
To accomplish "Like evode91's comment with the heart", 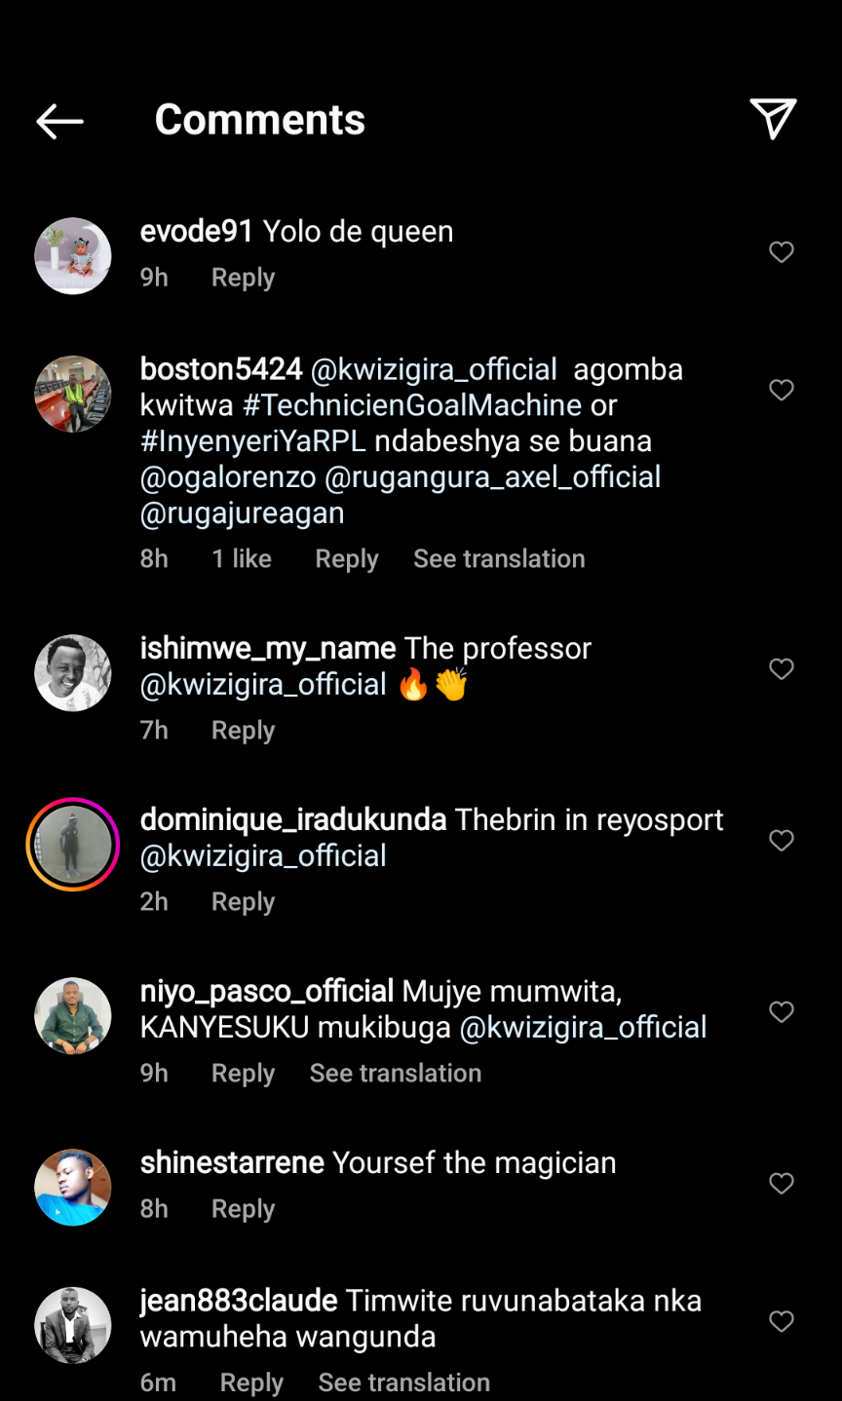I will coord(782,252).
